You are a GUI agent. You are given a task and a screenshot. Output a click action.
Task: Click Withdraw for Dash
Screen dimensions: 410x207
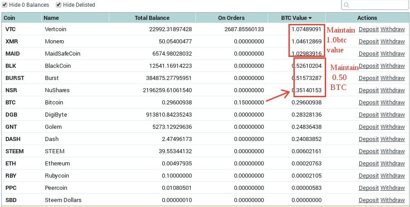[392, 139]
